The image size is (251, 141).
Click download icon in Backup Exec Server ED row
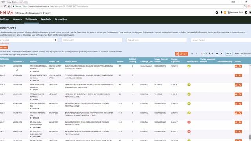click(x=236, y=122)
